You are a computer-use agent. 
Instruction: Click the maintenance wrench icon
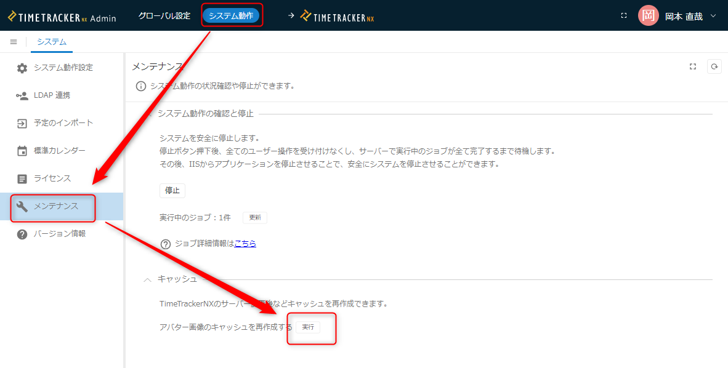tap(22, 207)
